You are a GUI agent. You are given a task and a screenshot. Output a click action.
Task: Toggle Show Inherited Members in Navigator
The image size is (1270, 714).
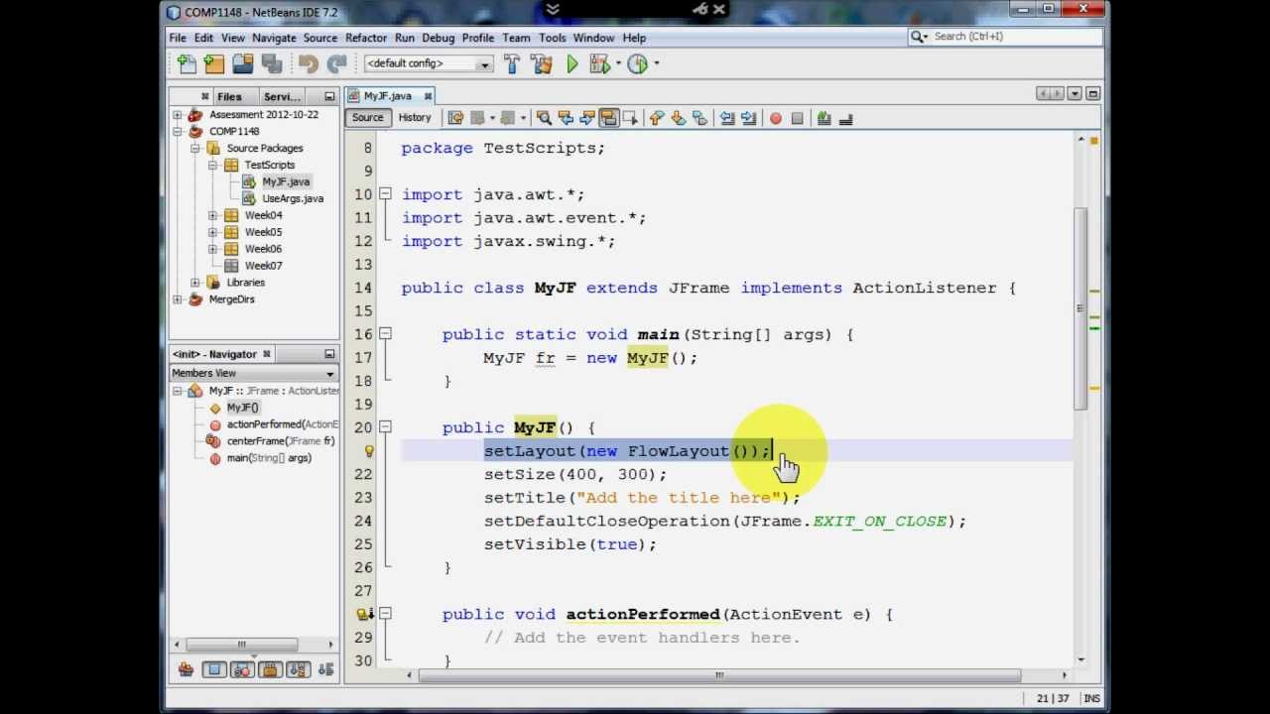(186, 670)
